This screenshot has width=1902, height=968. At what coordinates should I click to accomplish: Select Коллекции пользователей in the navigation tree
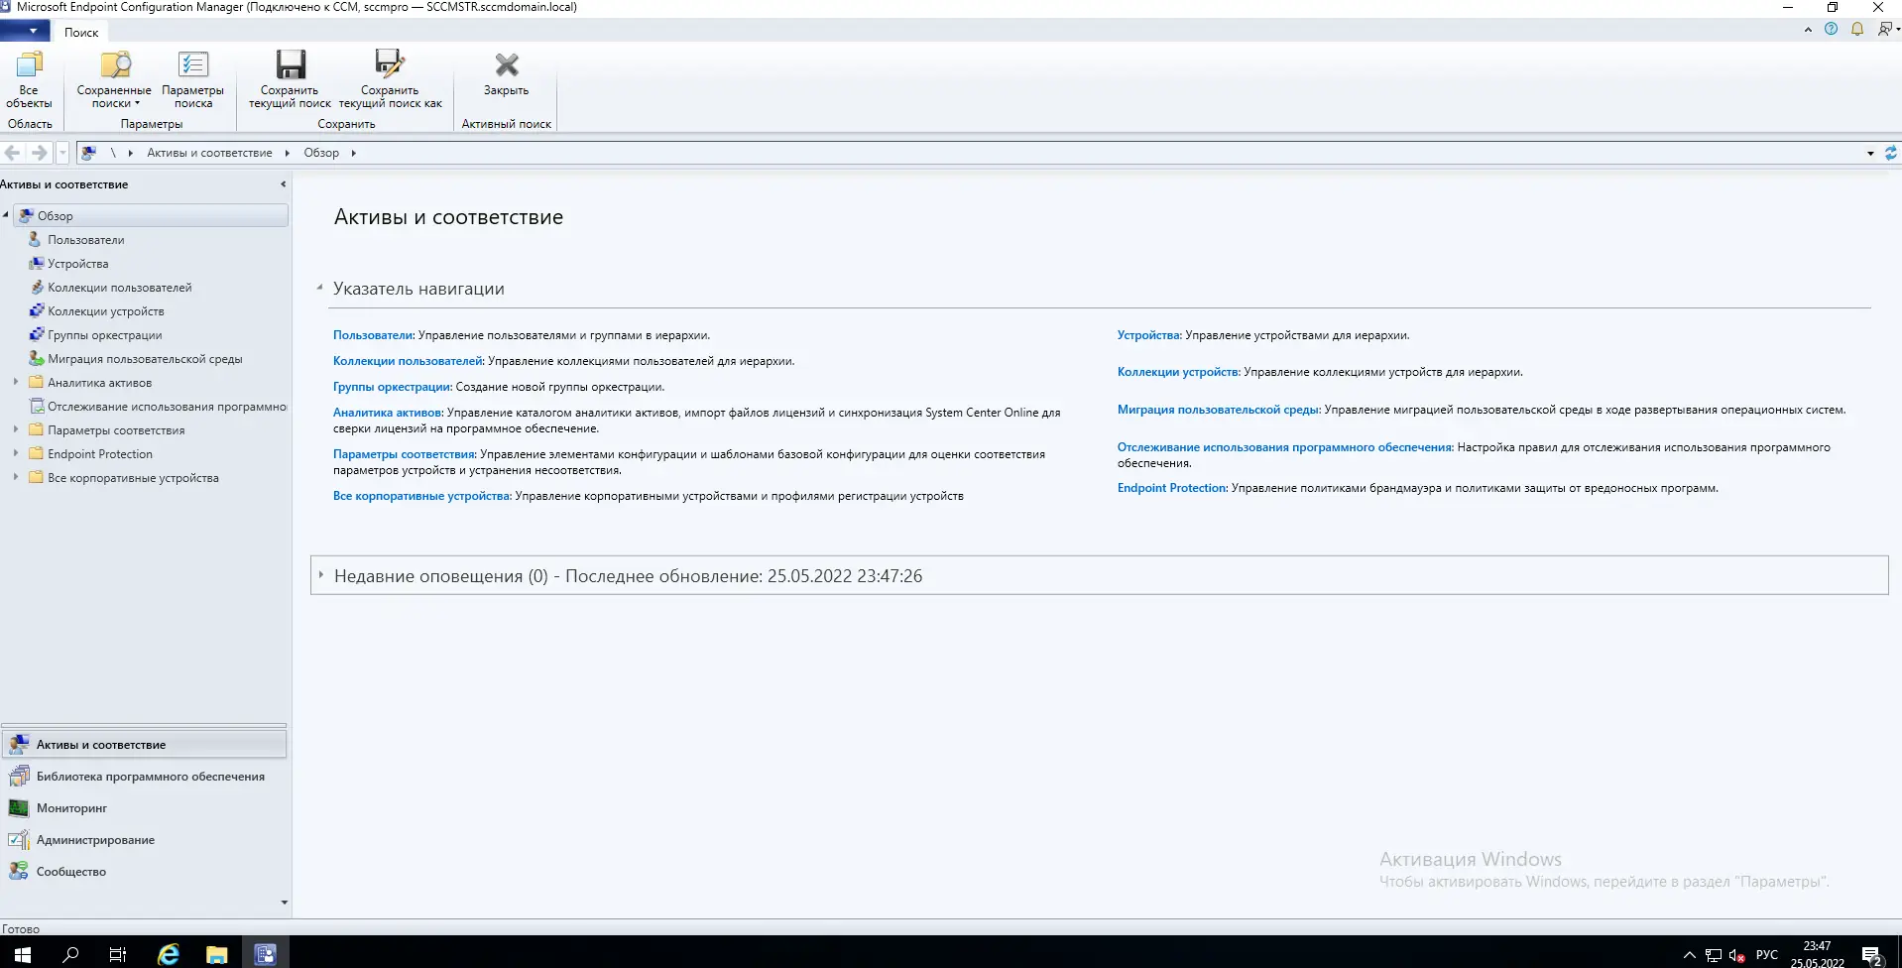(119, 288)
